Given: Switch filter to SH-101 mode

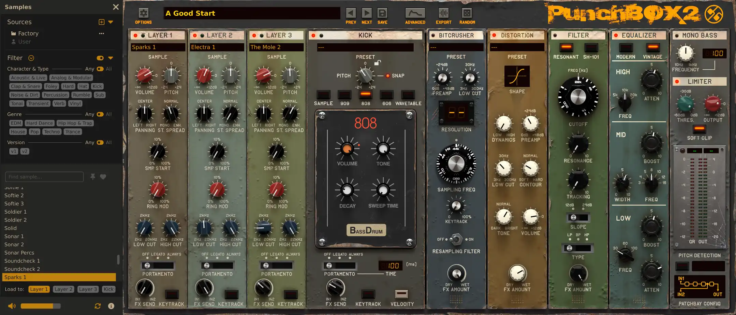Looking at the screenshot, I should [x=591, y=47].
